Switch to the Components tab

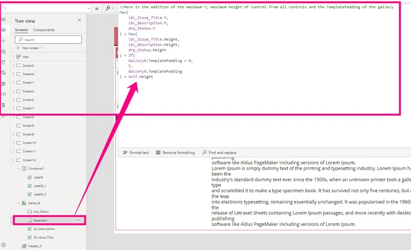tap(44, 30)
